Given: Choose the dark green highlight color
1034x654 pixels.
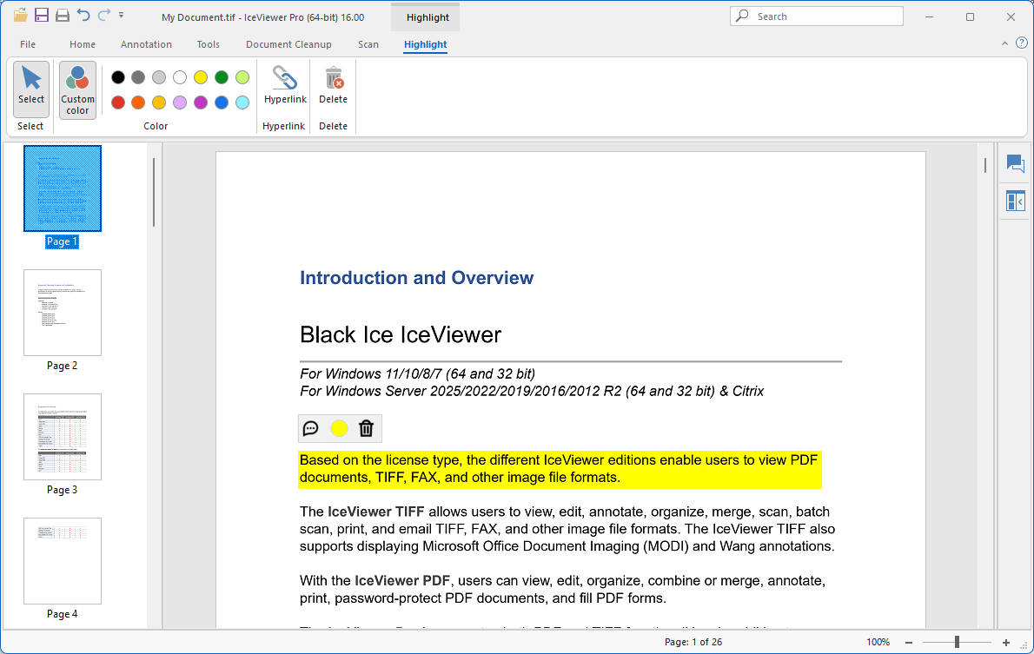Looking at the screenshot, I should pos(222,78).
